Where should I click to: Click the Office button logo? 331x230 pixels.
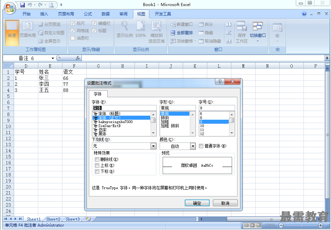10,8
